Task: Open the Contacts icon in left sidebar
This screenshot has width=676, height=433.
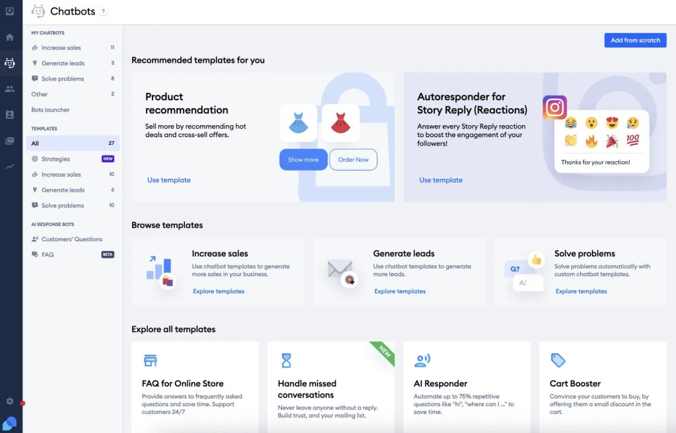Action: coord(10,115)
